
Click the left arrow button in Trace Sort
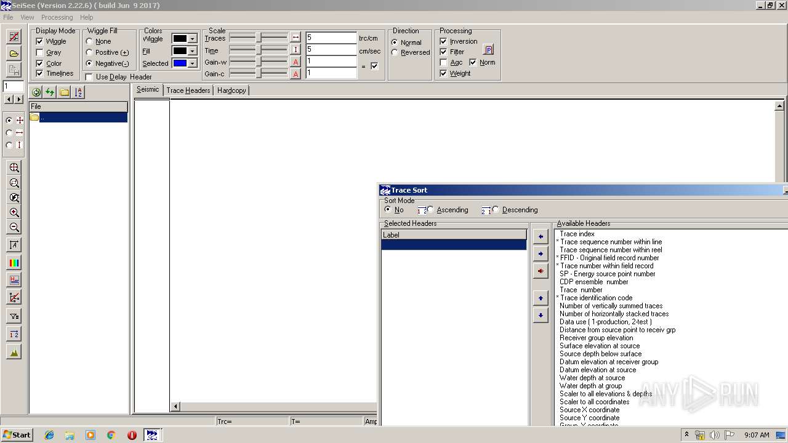pos(541,236)
